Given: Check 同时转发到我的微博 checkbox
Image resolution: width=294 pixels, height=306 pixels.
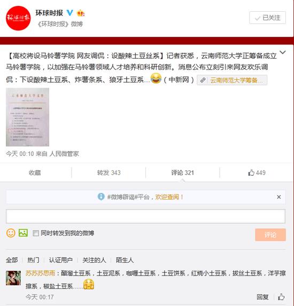Looking at the screenshot, I should tap(36, 233).
